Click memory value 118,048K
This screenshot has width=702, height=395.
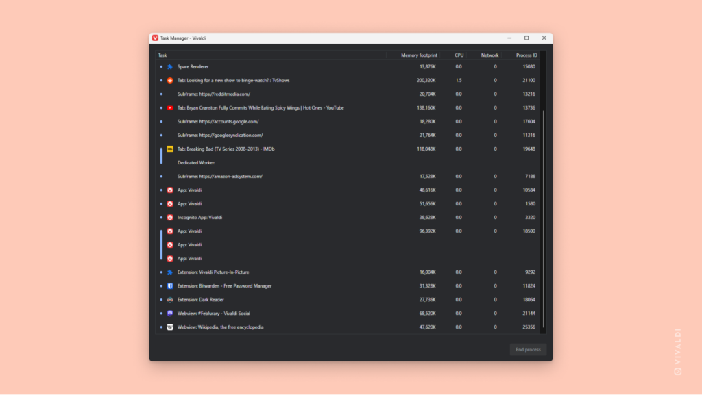coord(426,149)
